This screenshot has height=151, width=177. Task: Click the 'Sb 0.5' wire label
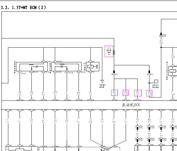pyautogui.click(x=90, y=93)
